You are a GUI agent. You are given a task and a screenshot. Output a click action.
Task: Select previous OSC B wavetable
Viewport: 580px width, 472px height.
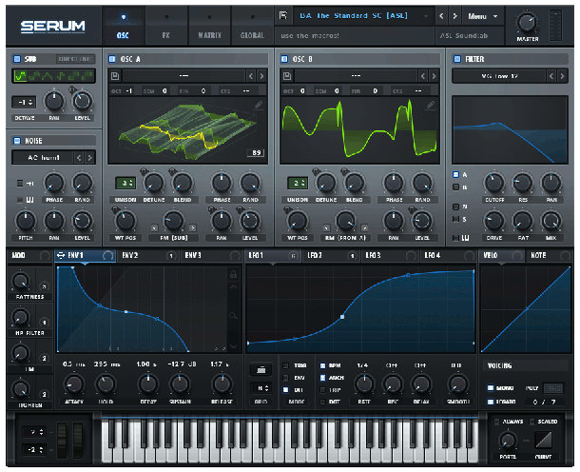coord(423,76)
